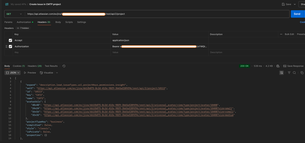Open the Presets menu
Screen dimensions: 305x143
(x=301, y=34)
